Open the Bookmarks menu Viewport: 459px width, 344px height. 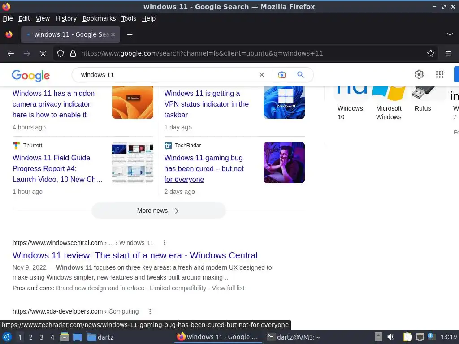(x=99, y=18)
